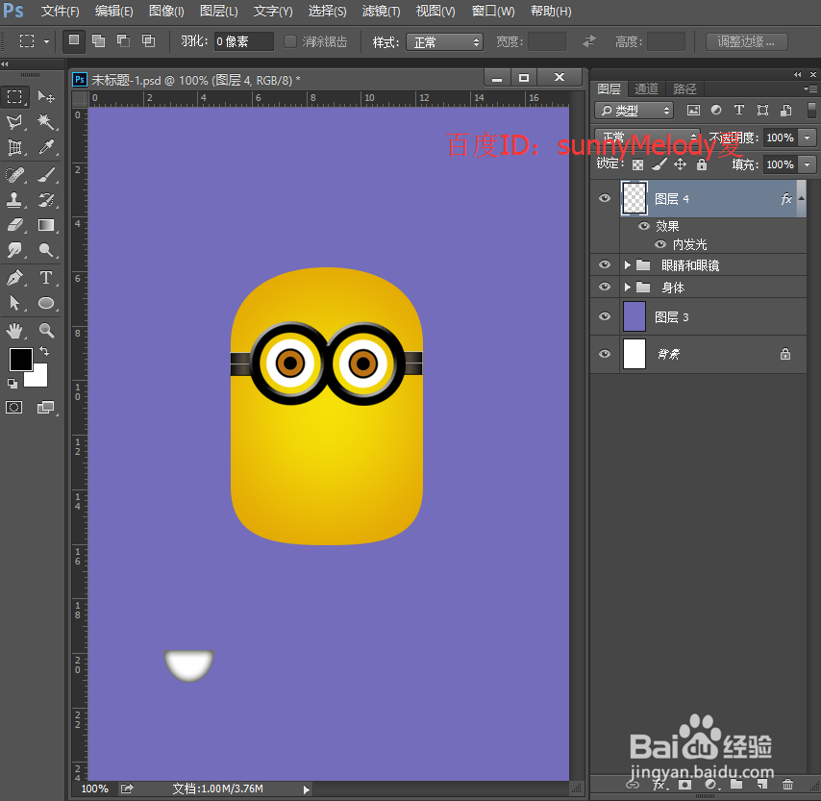Toggle lock transparent pixels

(637, 164)
